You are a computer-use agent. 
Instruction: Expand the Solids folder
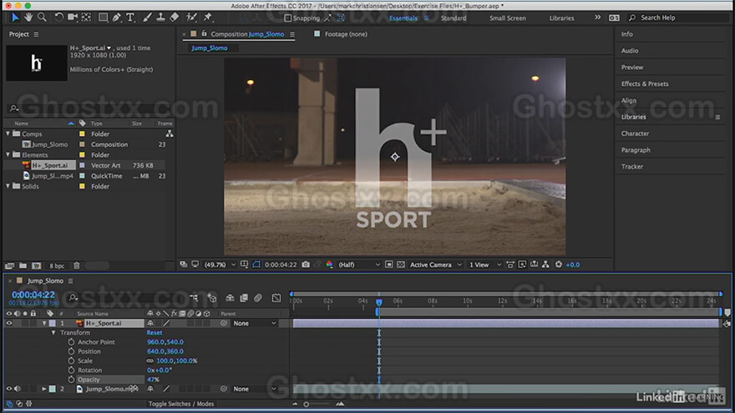point(8,186)
